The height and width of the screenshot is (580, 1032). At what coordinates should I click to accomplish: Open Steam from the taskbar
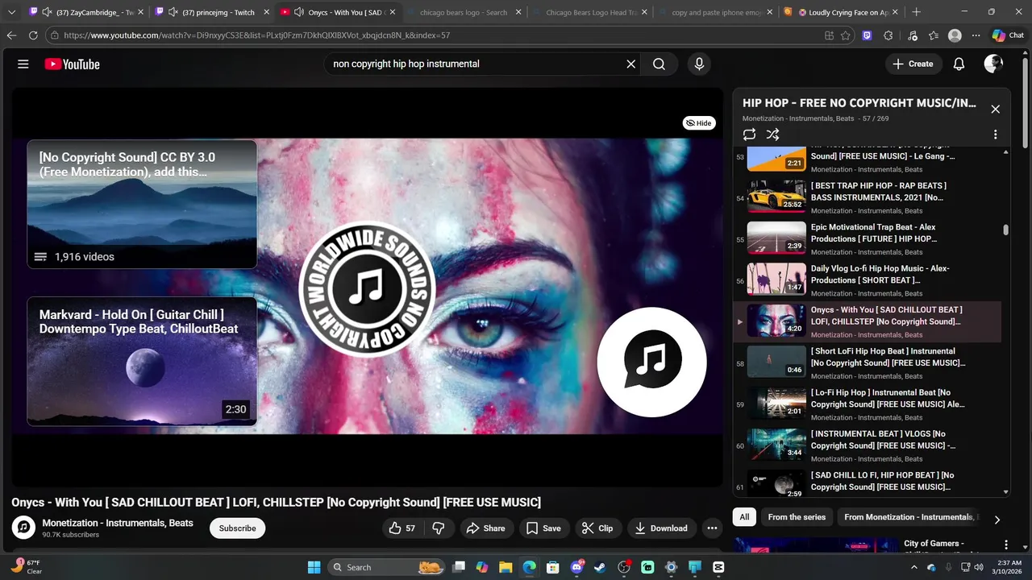tap(600, 567)
